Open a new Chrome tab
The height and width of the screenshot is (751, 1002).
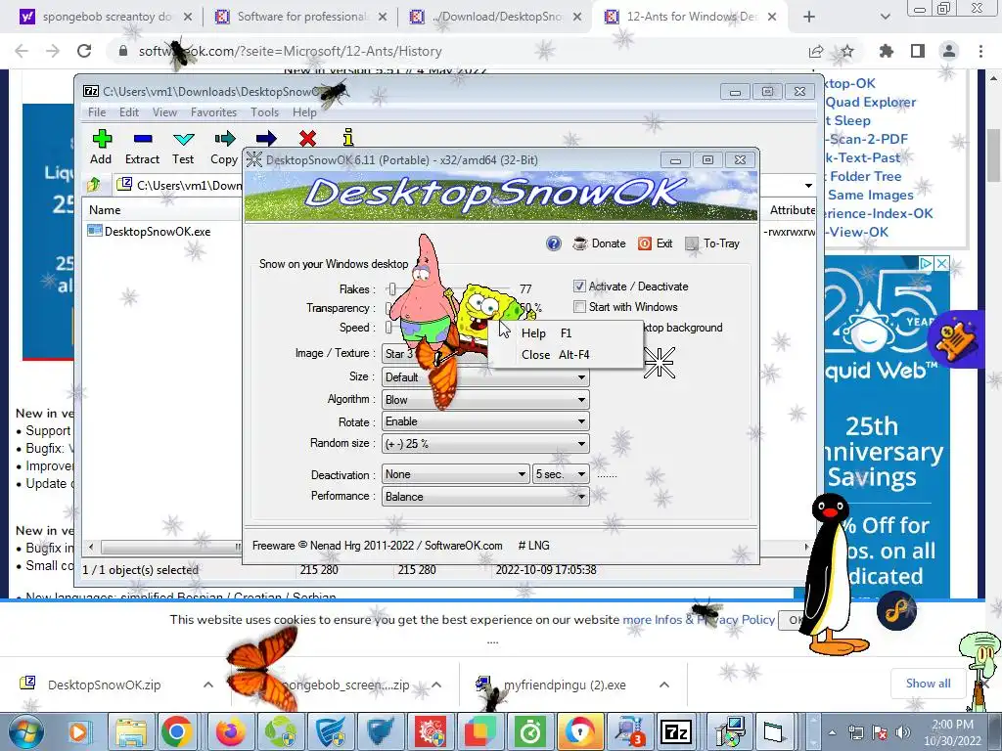pyautogui.click(x=809, y=17)
